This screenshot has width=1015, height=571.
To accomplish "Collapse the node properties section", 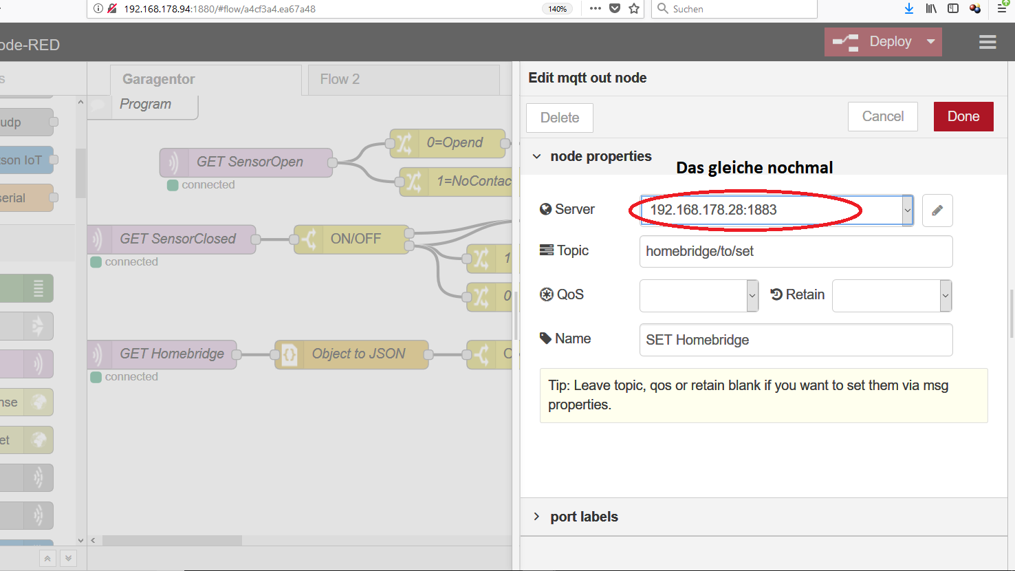I will pos(537,157).
